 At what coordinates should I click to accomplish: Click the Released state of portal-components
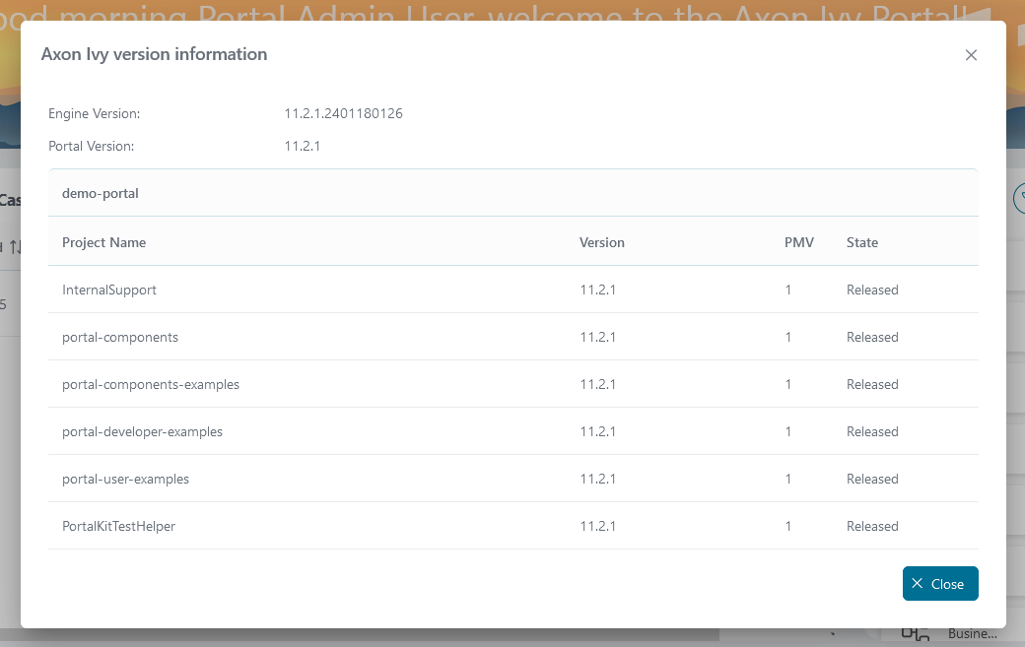(872, 338)
